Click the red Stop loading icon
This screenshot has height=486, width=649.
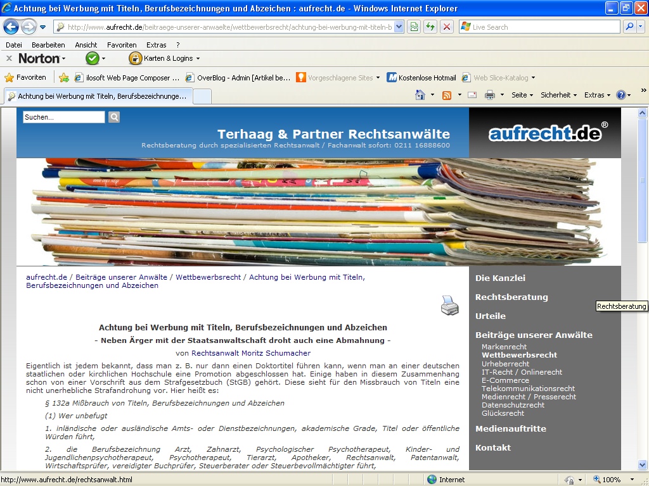(447, 27)
